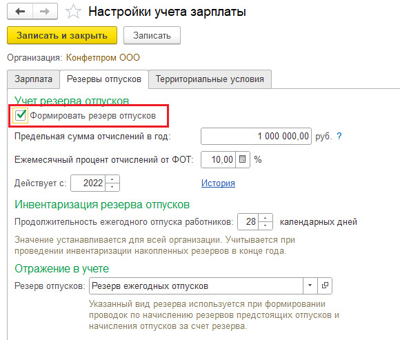
Task: Expand the Резерв отпусков dropdown arrow
Action: point(310,286)
